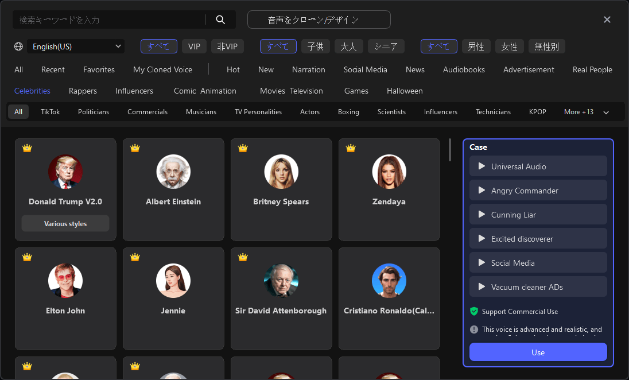
Task: Switch to the Real People category
Action: point(592,70)
